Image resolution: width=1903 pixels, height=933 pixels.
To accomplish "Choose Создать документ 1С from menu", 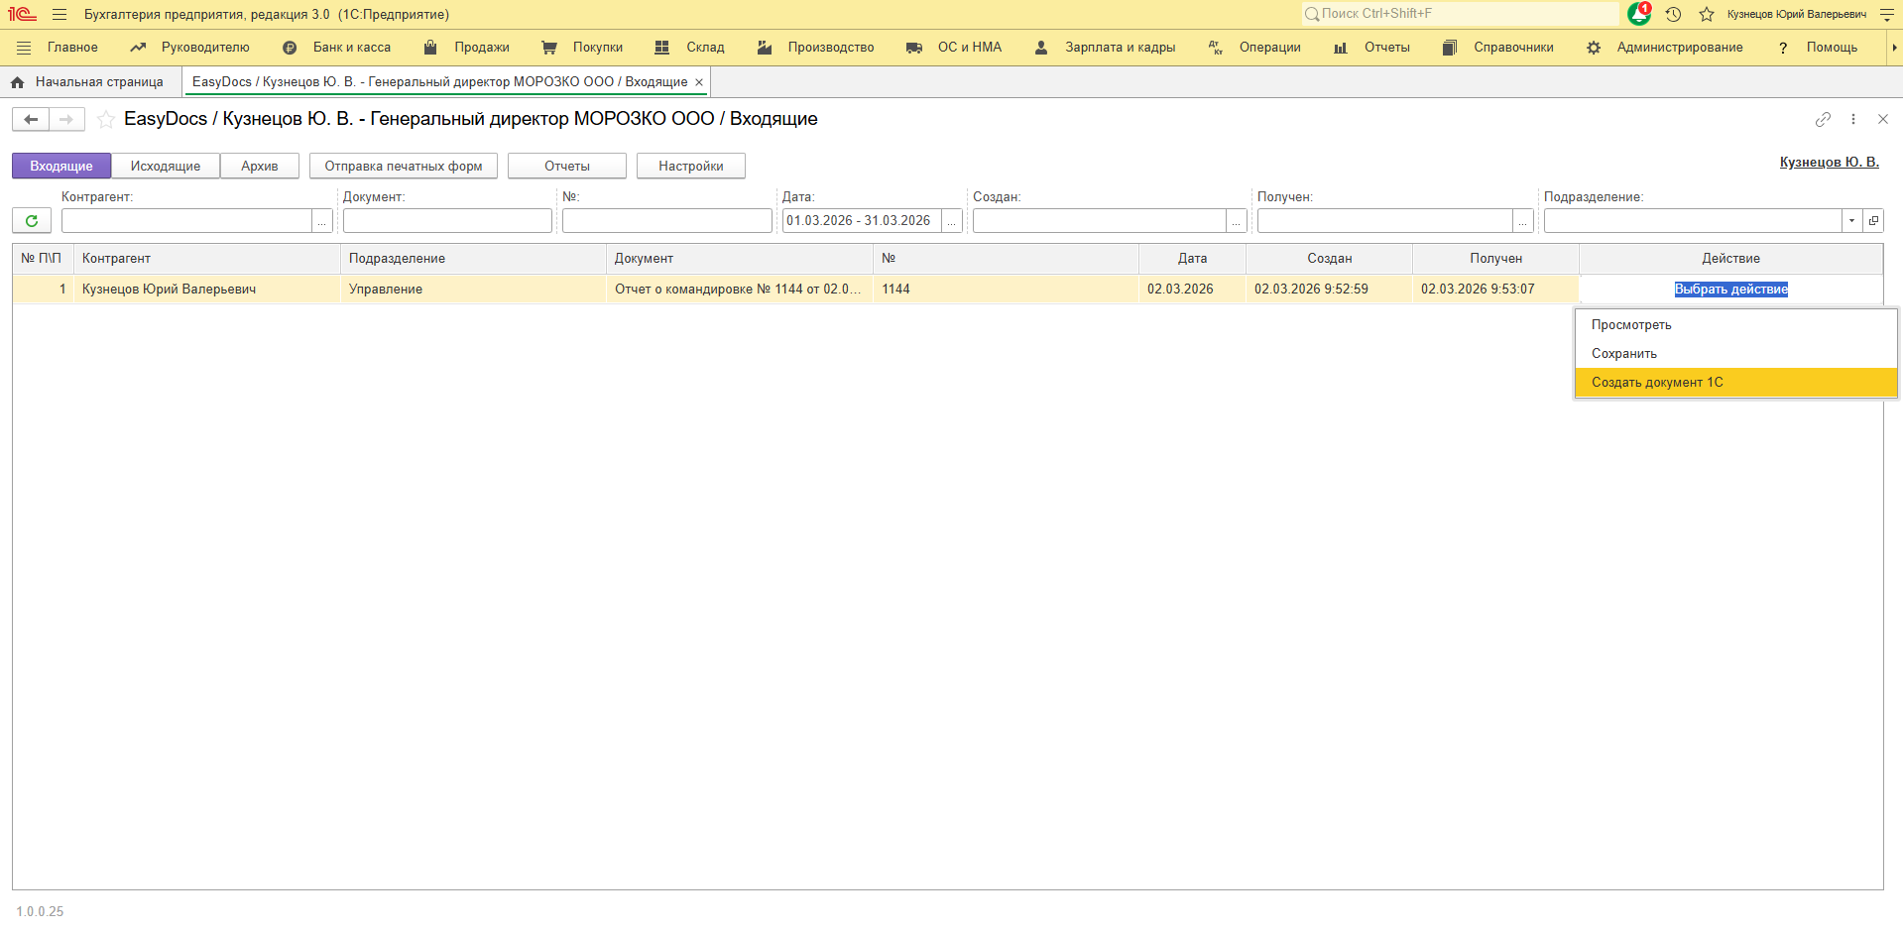I will (1657, 383).
